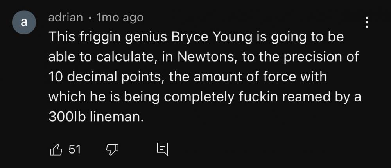The width and height of the screenshot is (391, 168).
Task: Click the word 'Newtons' in the comment
Action: click(203, 57)
